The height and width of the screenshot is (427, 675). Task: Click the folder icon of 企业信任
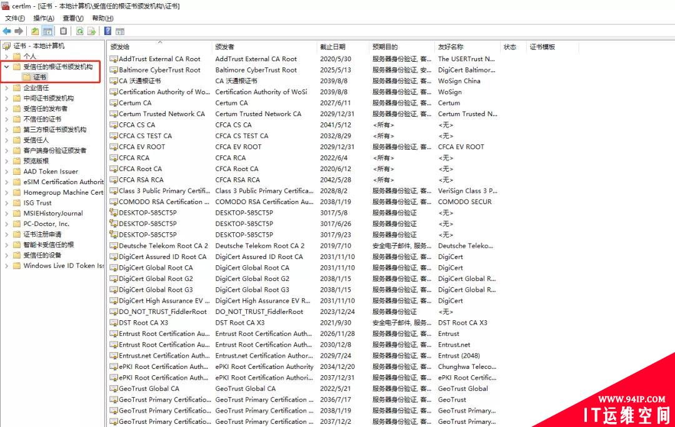point(17,87)
